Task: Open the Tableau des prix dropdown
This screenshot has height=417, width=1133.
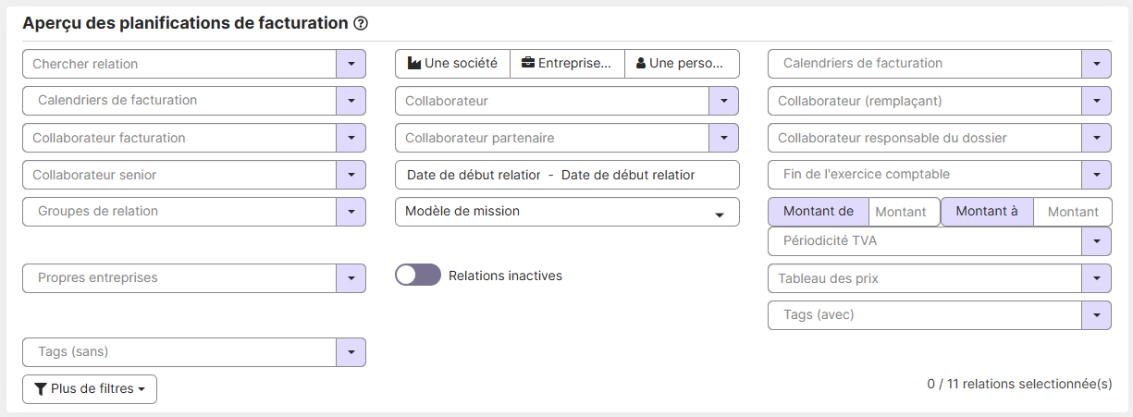Action: (1096, 278)
